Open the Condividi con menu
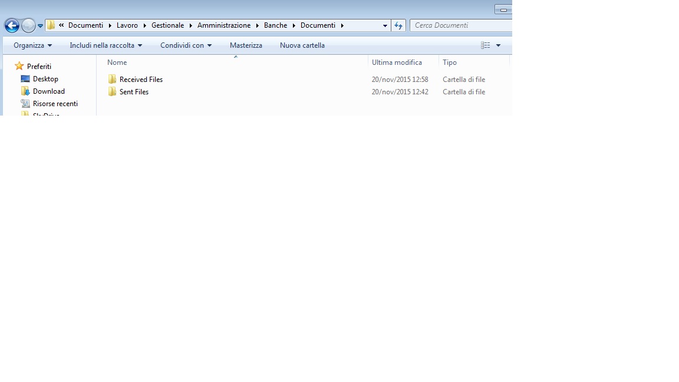The image size is (679, 382). click(186, 45)
